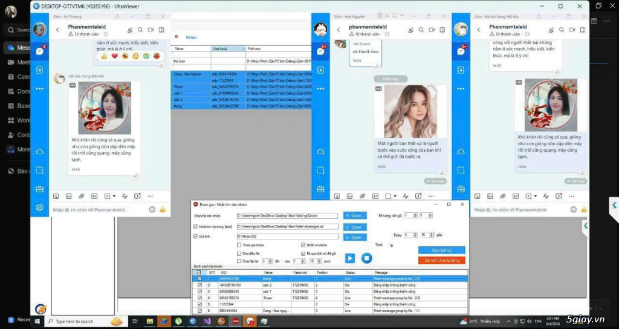Click 'Lập lịch chạy tự động' button

click(441, 261)
